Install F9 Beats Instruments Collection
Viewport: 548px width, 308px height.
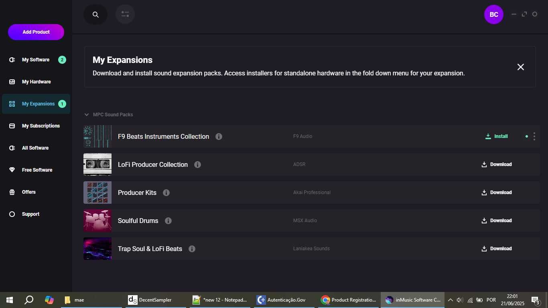click(497, 136)
